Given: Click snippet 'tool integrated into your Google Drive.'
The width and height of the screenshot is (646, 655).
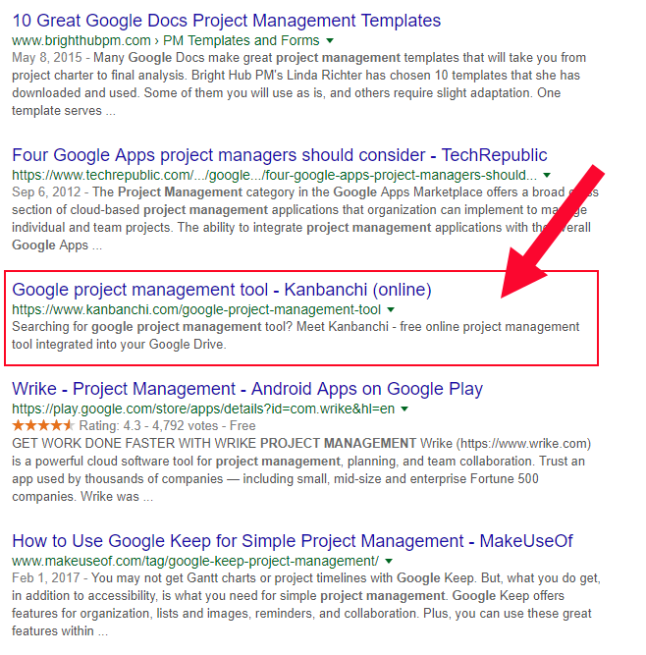Looking at the screenshot, I should pos(119,345).
